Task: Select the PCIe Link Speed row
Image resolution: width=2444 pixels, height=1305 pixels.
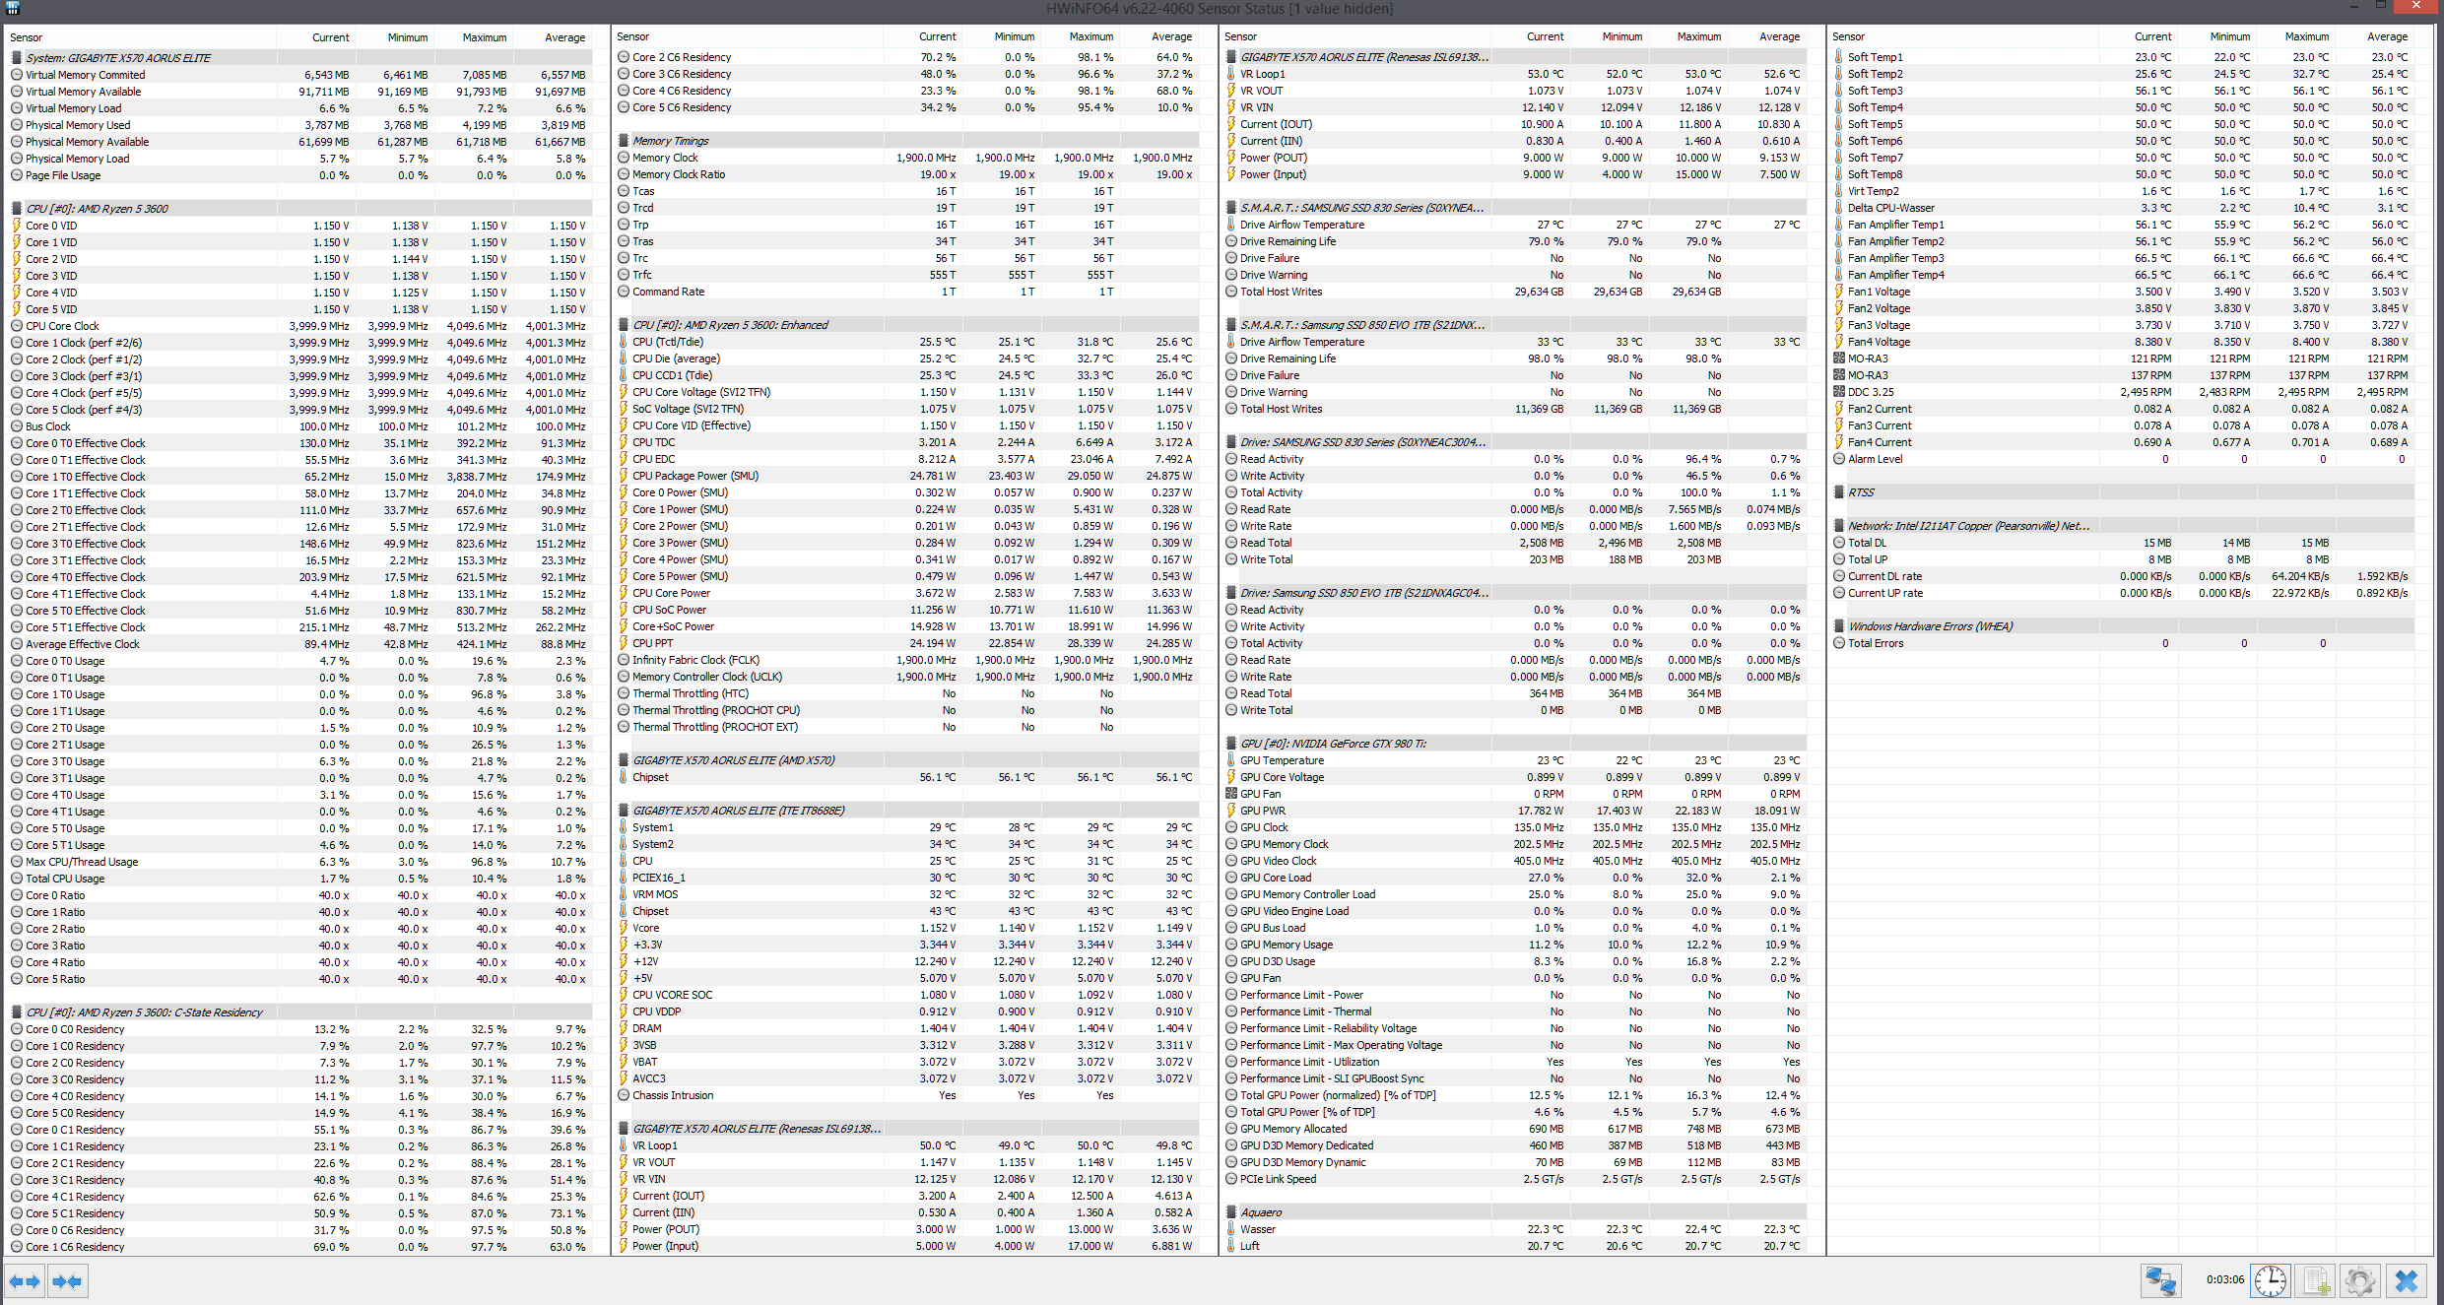Action: [x=1515, y=1179]
